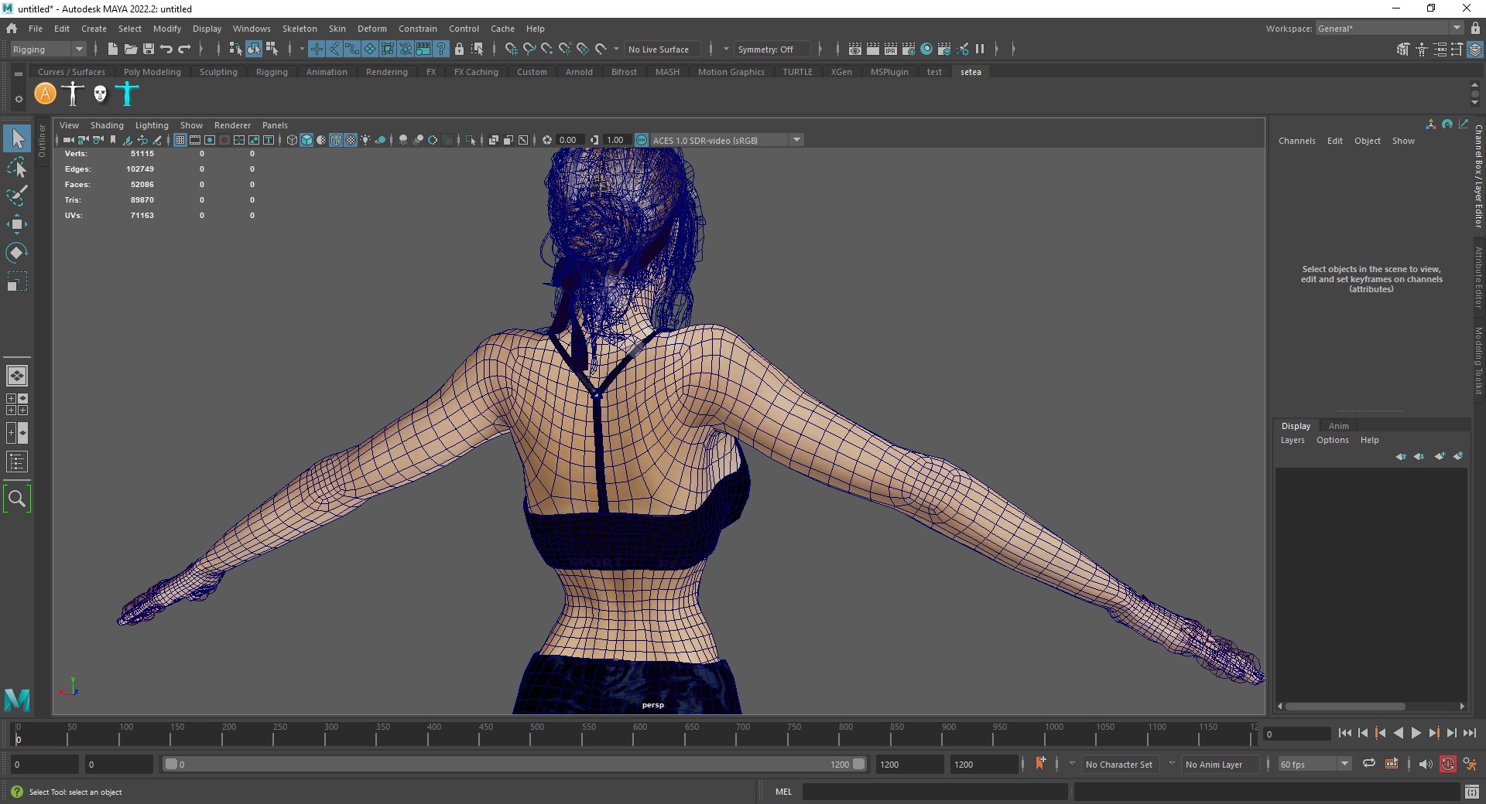Click the cyan T-pose figure shelf icon
Viewport: 1486px width, 804px height.
tap(127, 94)
